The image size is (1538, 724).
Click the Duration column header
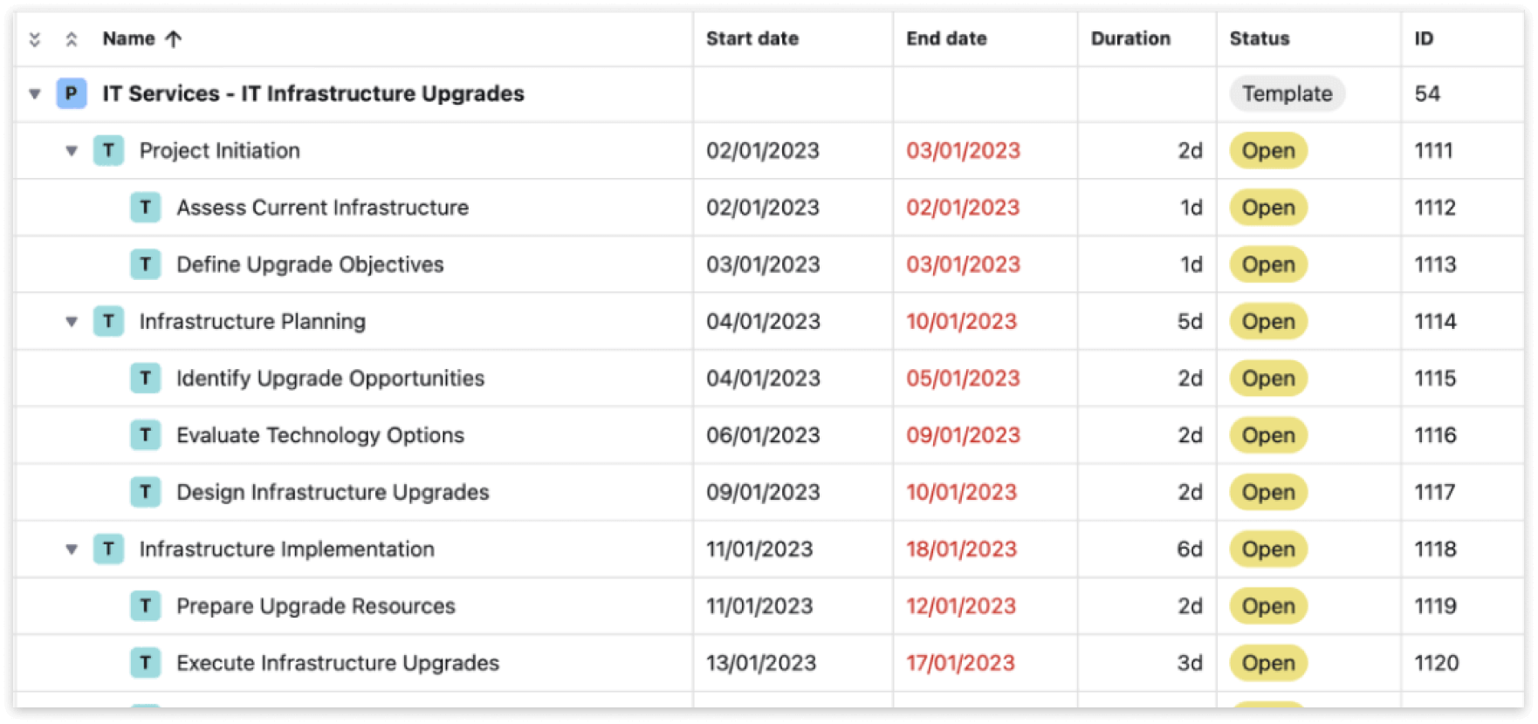[x=1131, y=38]
